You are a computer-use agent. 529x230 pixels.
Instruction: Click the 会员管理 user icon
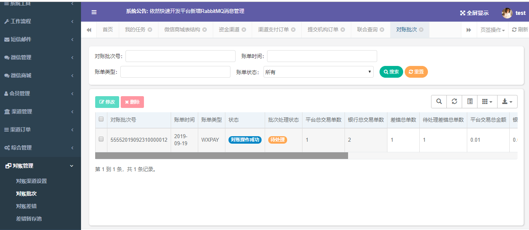click(x=6, y=93)
